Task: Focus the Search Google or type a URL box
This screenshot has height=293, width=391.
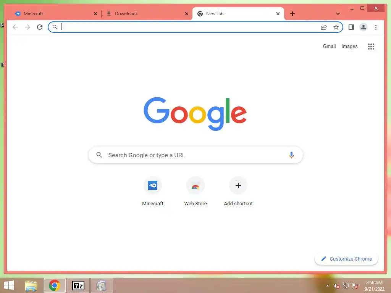Action: [195, 155]
